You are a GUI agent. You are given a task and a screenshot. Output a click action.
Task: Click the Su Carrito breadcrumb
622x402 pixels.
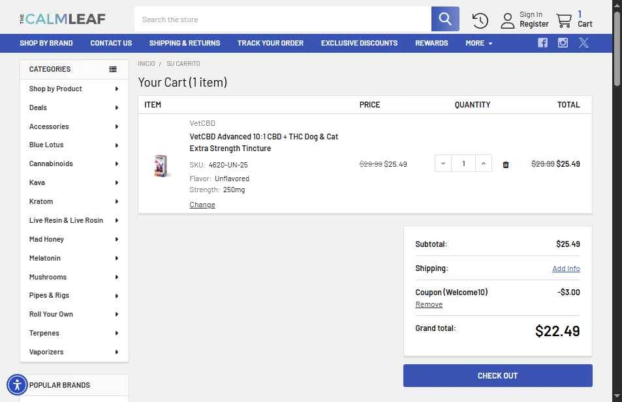coord(183,64)
